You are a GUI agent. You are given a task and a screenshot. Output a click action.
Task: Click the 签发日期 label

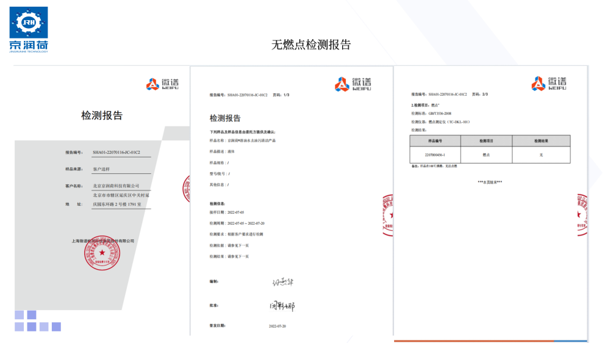[x=218, y=325]
